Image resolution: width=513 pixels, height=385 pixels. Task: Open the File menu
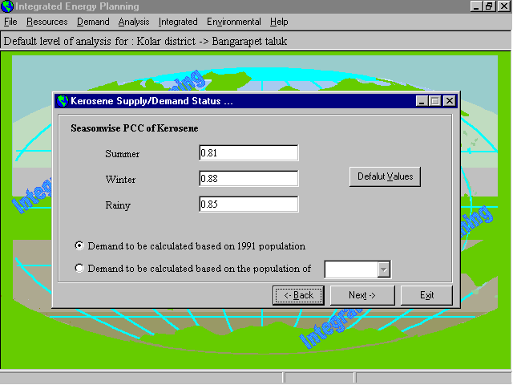tap(10, 22)
